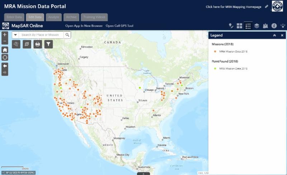Screen dimensions: 287x175
Task: Click the 'Legend' panel title
Action: (216, 36)
